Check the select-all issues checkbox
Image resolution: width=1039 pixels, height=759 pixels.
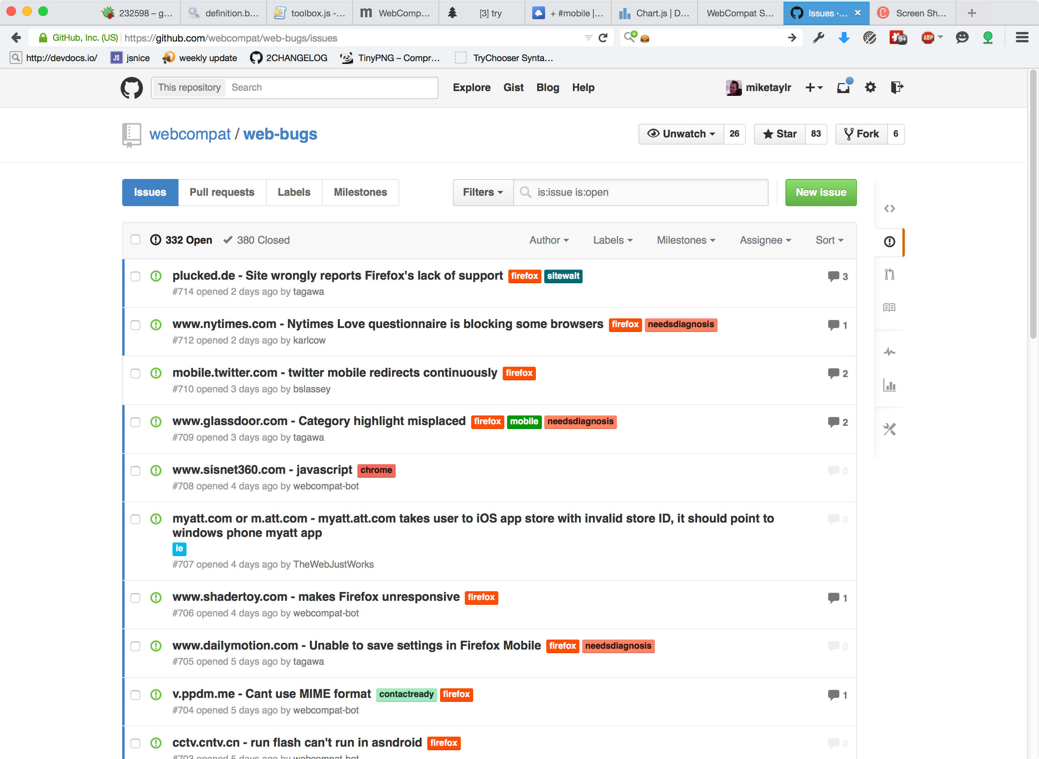click(x=135, y=239)
